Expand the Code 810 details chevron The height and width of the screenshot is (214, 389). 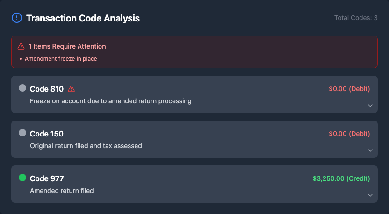pos(370,106)
